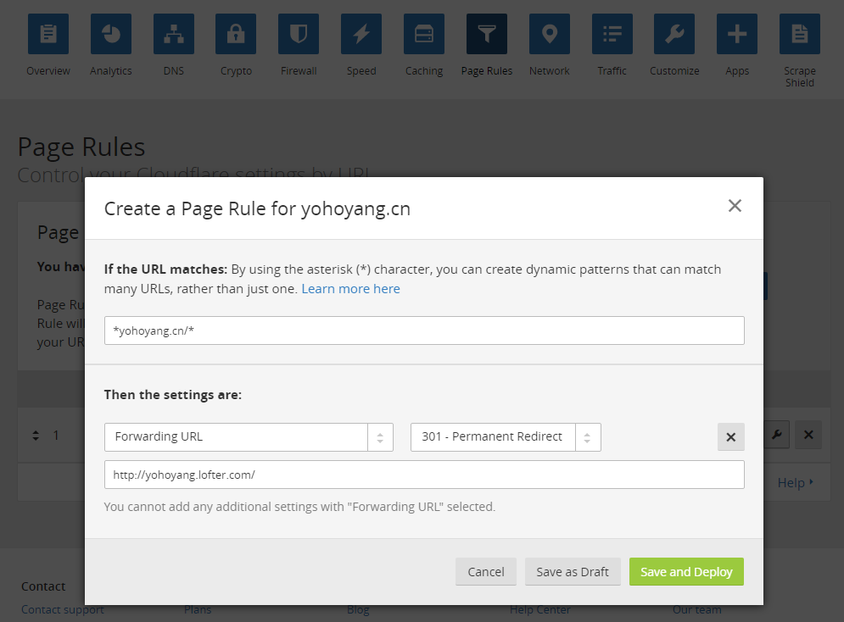Open the Learn more here link
Viewport: 844px width, 622px height.
coord(350,289)
